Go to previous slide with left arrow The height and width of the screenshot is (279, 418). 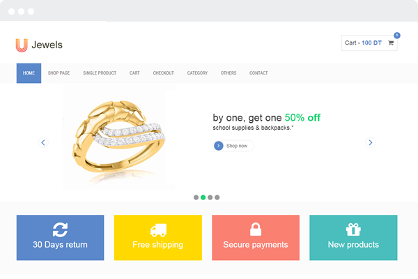tap(43, 142)
